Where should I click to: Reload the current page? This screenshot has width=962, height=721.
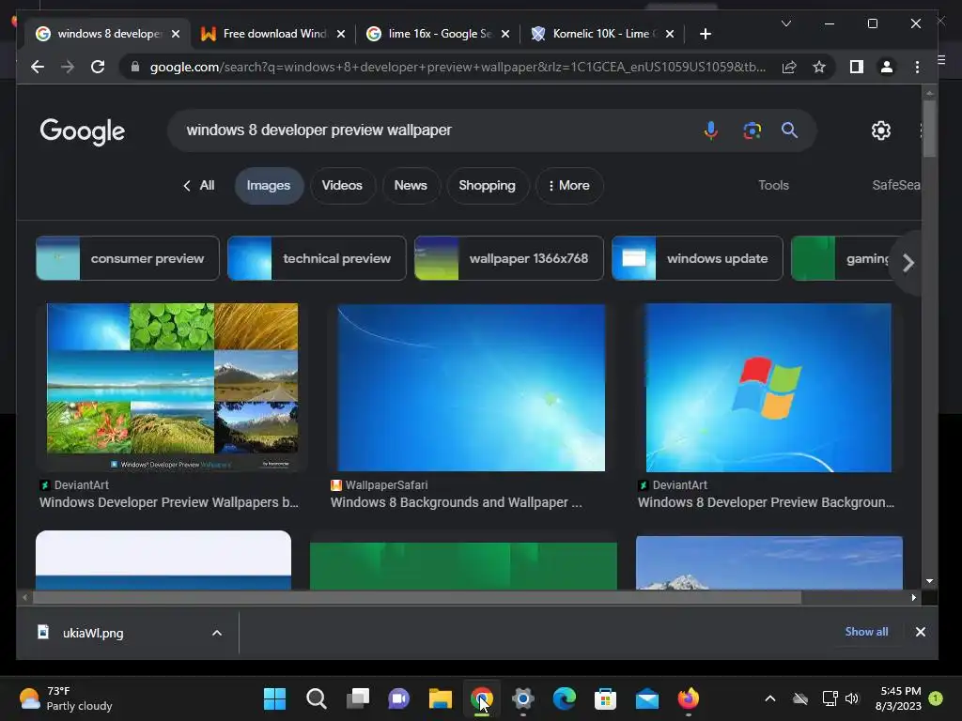(98, 67)
